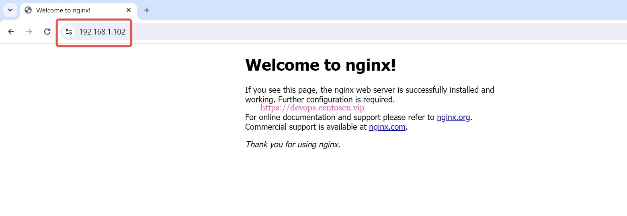Select the Welcome to nginx! tab title
This screenshot has width=627, height=216.
pyautogui.click(x=63, y=10)
